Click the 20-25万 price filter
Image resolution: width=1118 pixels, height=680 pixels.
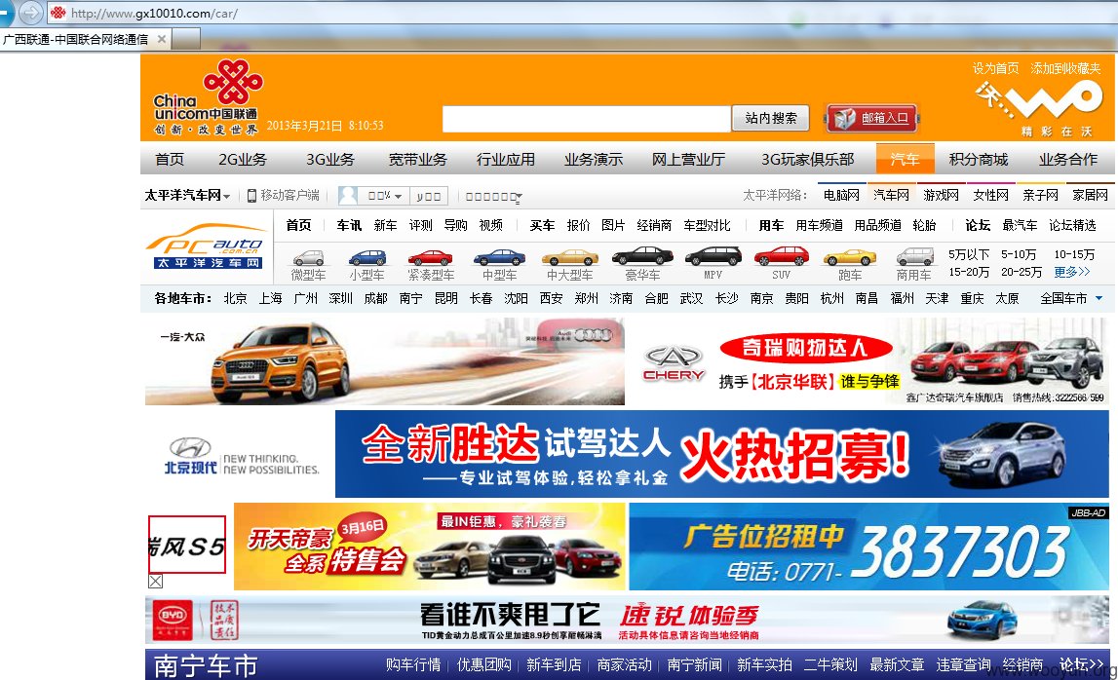tap(1022, 272)
